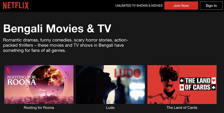
Task: Click the heart symbol on Land of Cards art
Action: pos(214,81)
